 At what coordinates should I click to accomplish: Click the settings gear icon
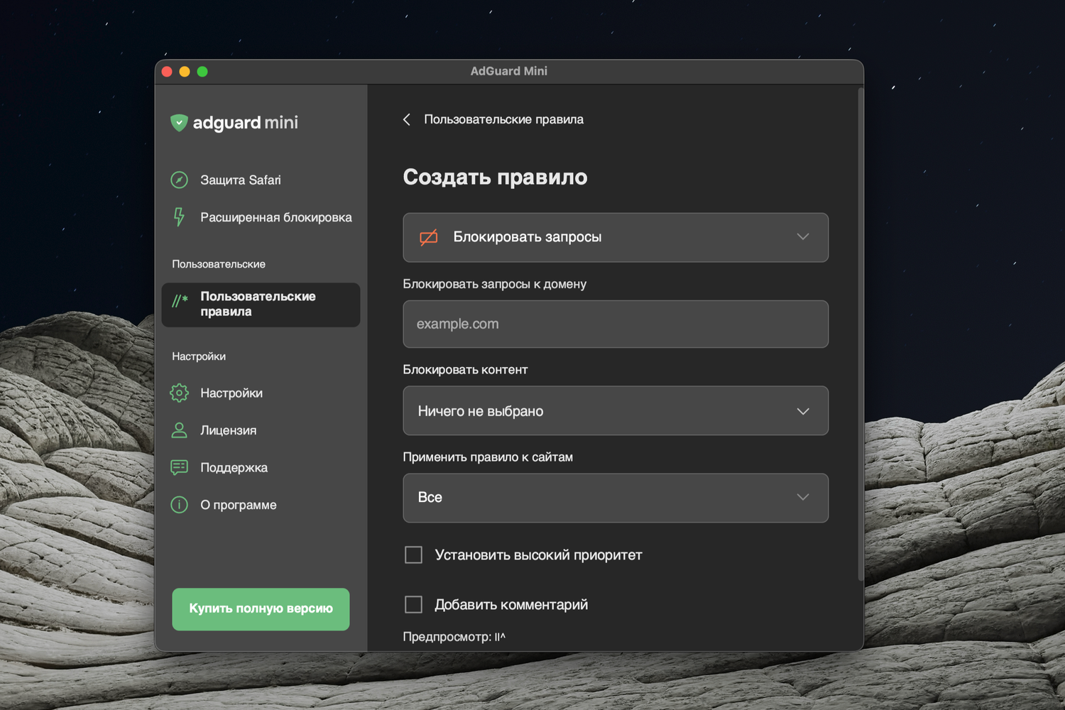click(x=180, y=393)
